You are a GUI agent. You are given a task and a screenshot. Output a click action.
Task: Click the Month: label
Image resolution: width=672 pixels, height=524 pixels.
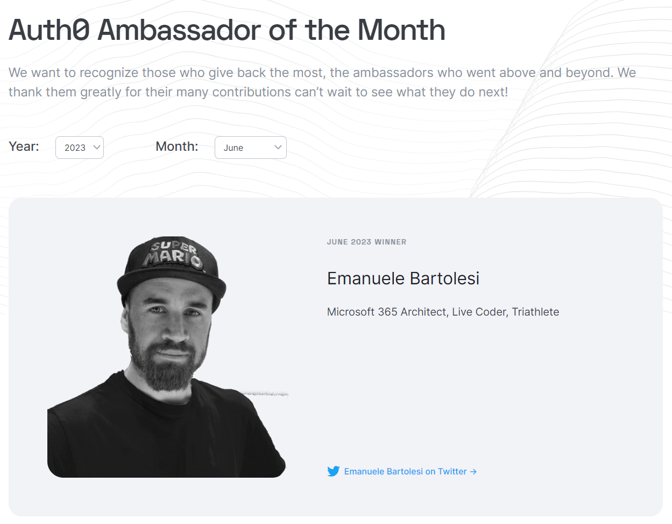click(x=176, y=146)
